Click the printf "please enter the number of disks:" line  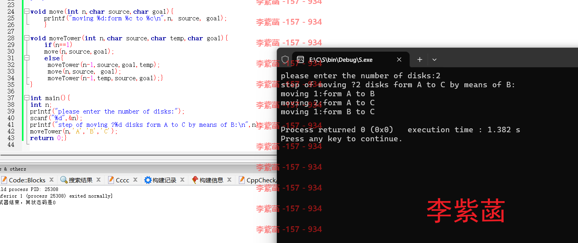107,112
